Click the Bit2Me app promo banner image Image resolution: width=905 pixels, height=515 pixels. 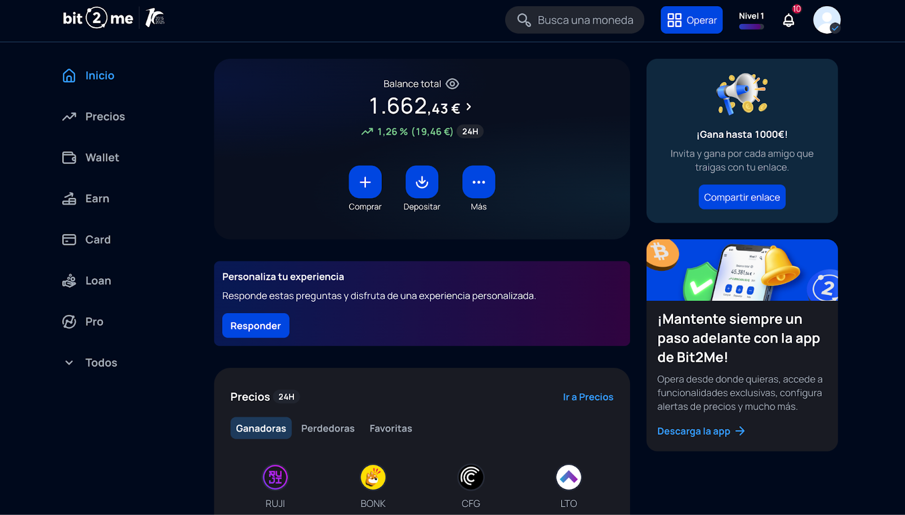(x=742, y=270)
